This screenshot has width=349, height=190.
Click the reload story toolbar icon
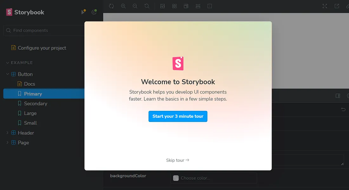pyautogui.click(x=111, y=6)
